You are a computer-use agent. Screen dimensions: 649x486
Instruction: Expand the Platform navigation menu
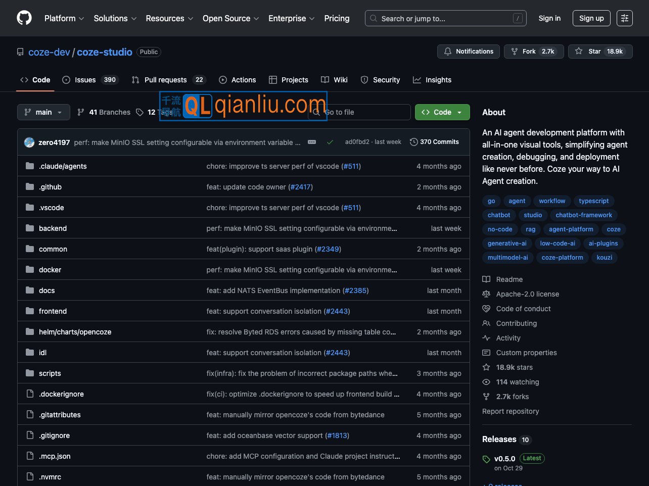coord(64,18)
